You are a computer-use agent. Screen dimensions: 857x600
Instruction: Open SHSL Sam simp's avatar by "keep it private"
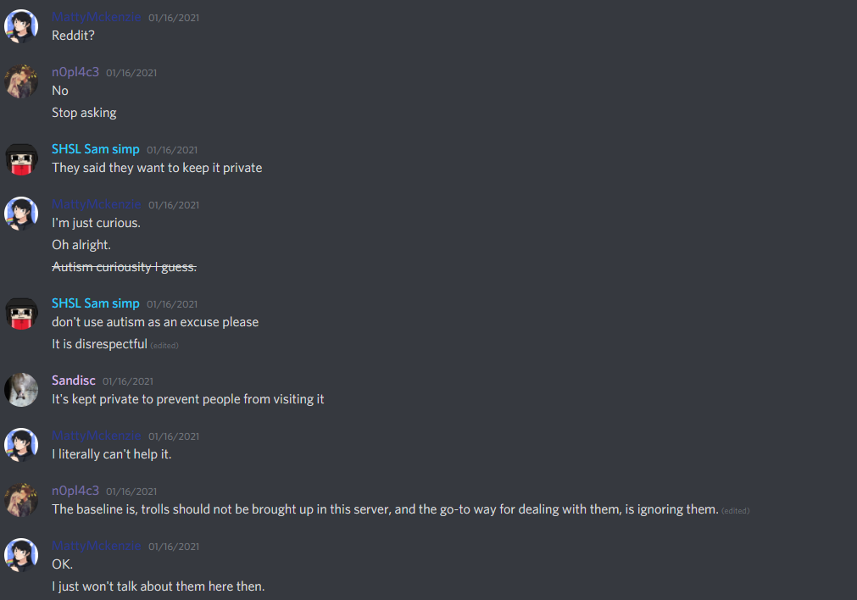click(x=21, y=158)
